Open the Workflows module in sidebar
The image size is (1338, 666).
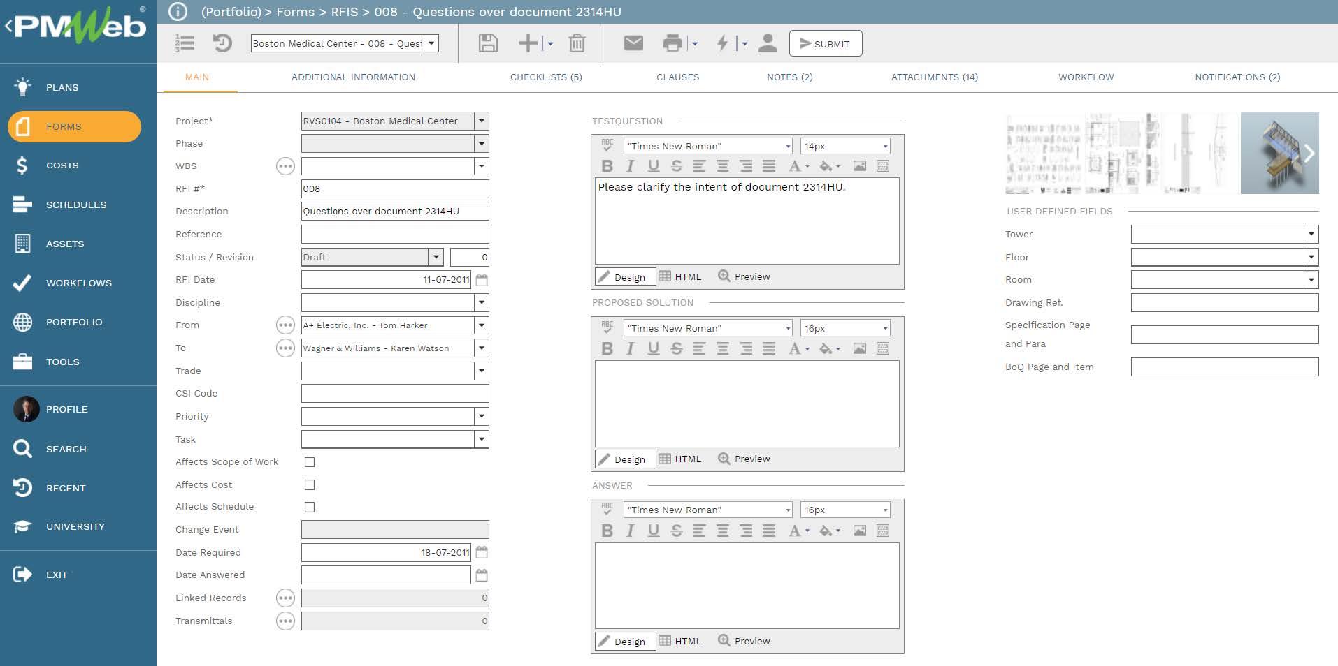(x=78, y=283)
